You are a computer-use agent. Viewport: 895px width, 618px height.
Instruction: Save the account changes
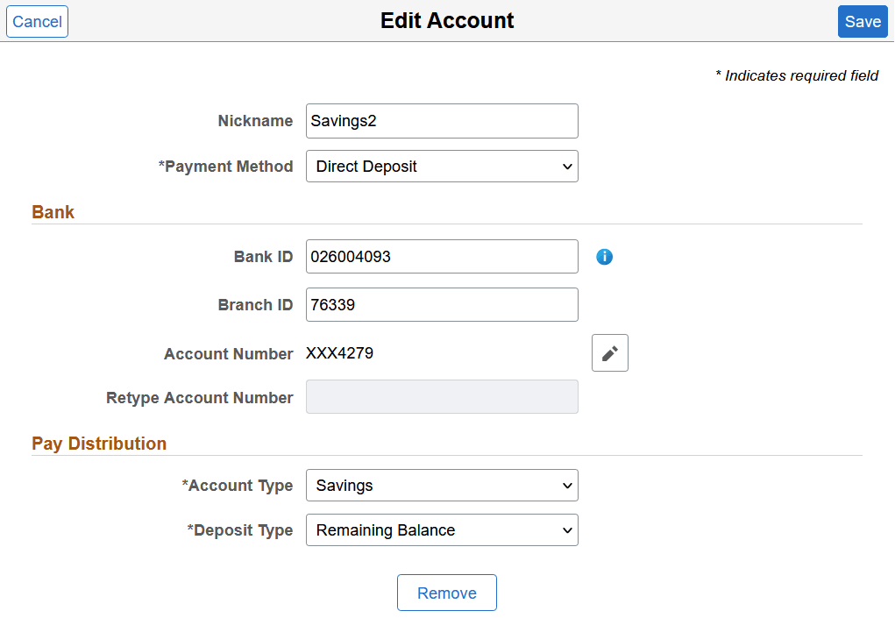tap(863, 21)
